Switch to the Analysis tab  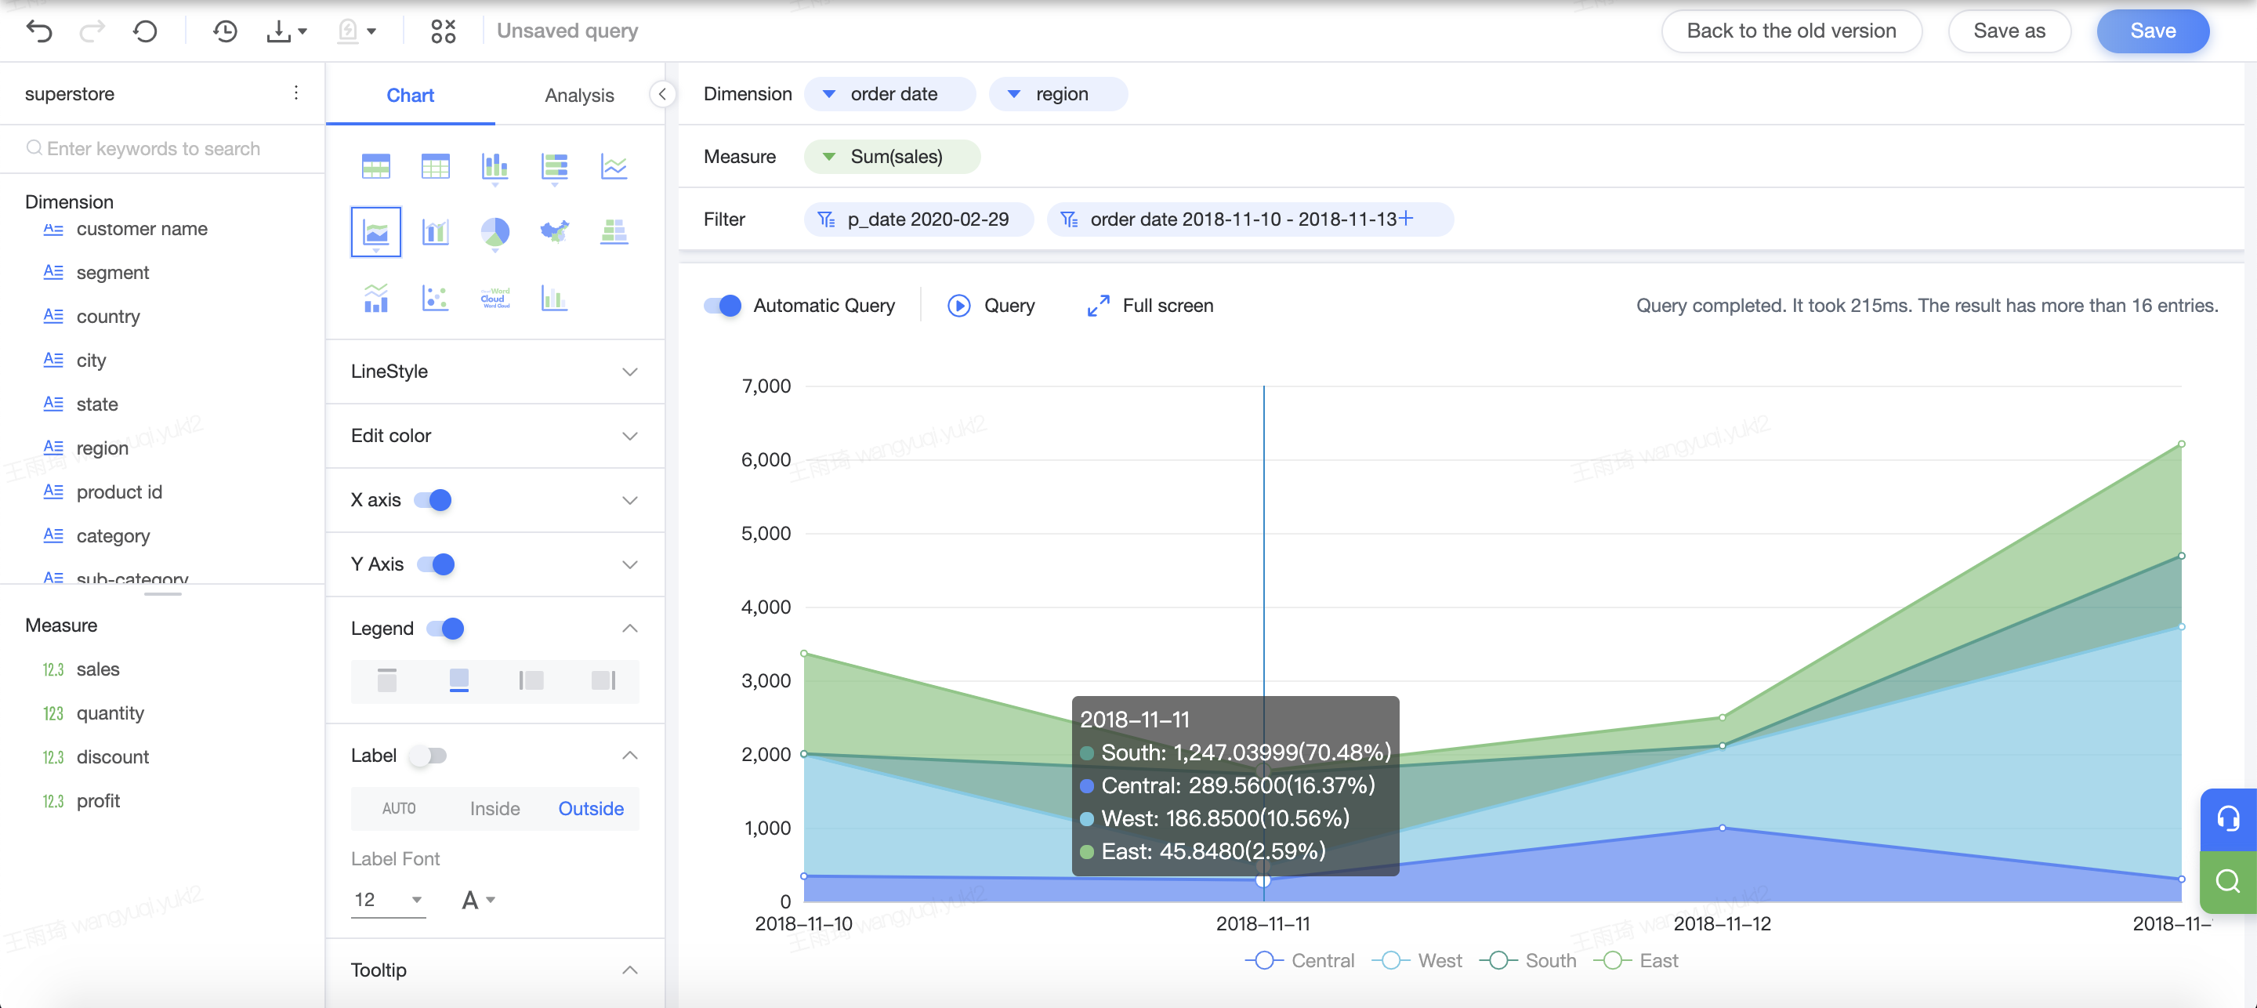[x=579, y=95]
